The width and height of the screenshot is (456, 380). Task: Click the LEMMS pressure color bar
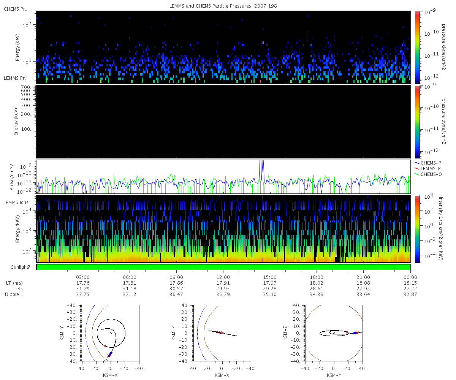417,122
